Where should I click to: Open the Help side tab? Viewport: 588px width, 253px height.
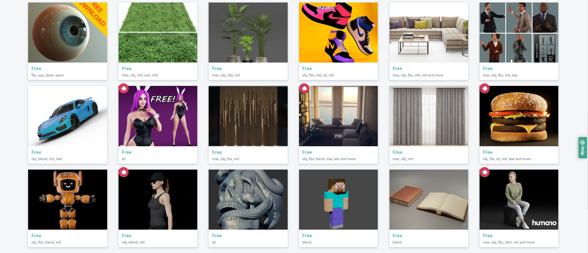pyautogui.click(x=583, y=148)
